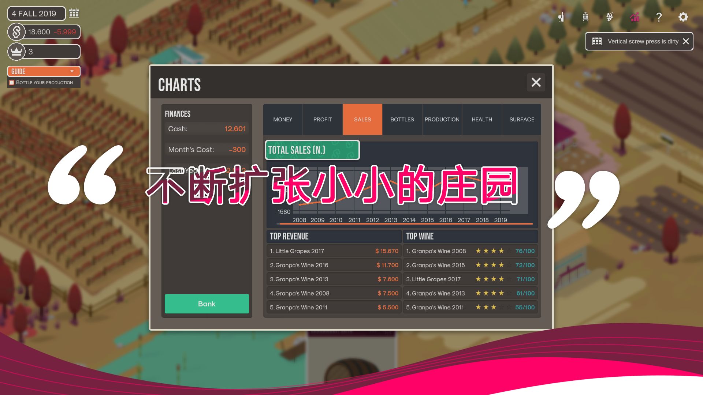Click the Bank button

207,303
